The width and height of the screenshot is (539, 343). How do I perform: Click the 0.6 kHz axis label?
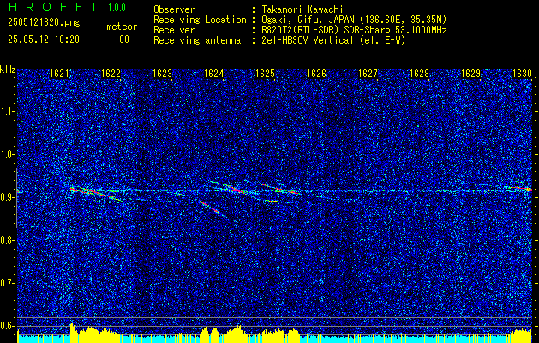click(7, 326)
